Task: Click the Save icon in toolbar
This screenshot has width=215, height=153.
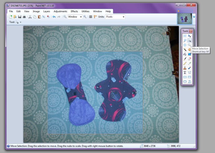Action: [x=20, y=17]
